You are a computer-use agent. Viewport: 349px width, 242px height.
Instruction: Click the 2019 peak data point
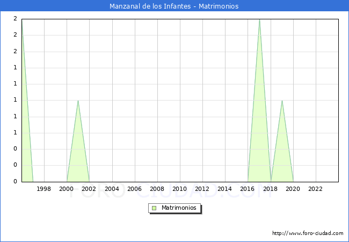coord(282,101)
